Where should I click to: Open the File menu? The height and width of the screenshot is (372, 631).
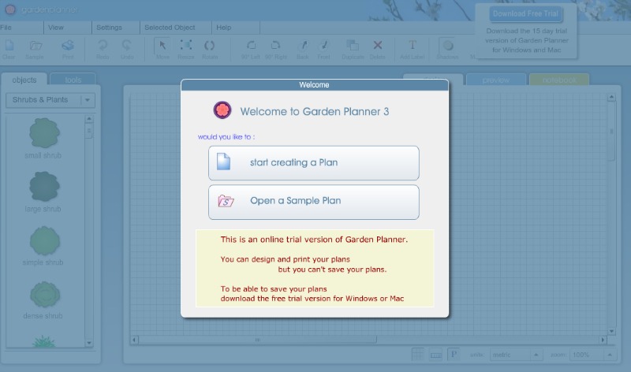[x=6, y=28]
